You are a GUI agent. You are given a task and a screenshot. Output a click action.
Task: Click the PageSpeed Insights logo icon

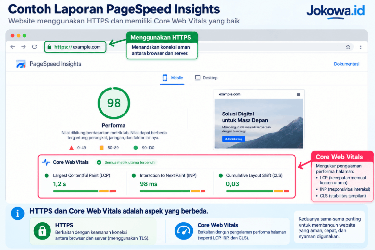pyautogui.click(x=21, y=64)
